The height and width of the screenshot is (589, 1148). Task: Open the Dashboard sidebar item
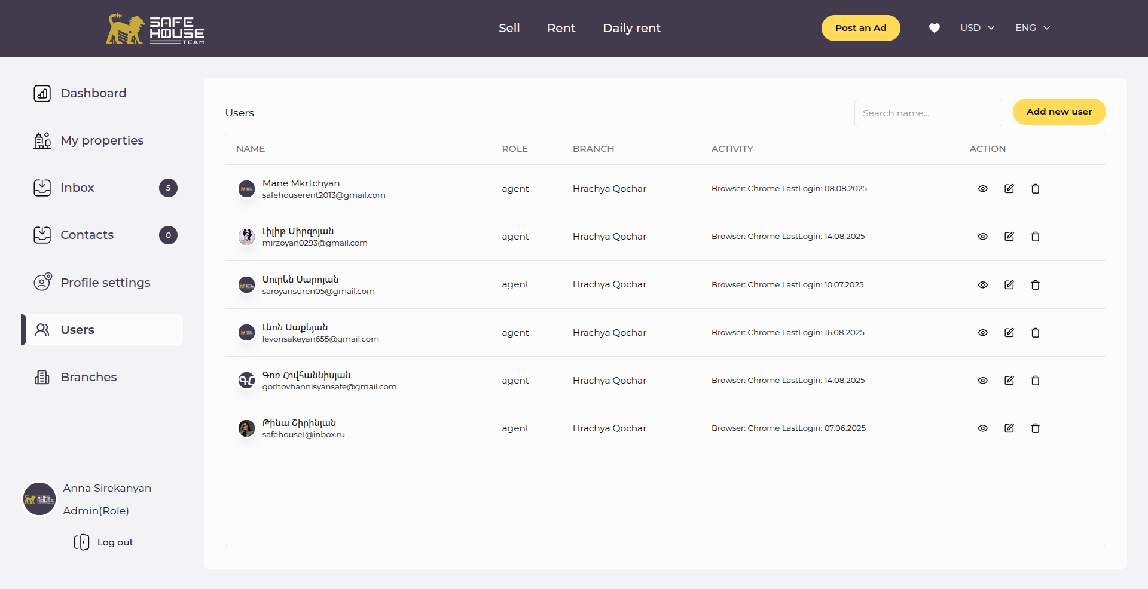93,93
